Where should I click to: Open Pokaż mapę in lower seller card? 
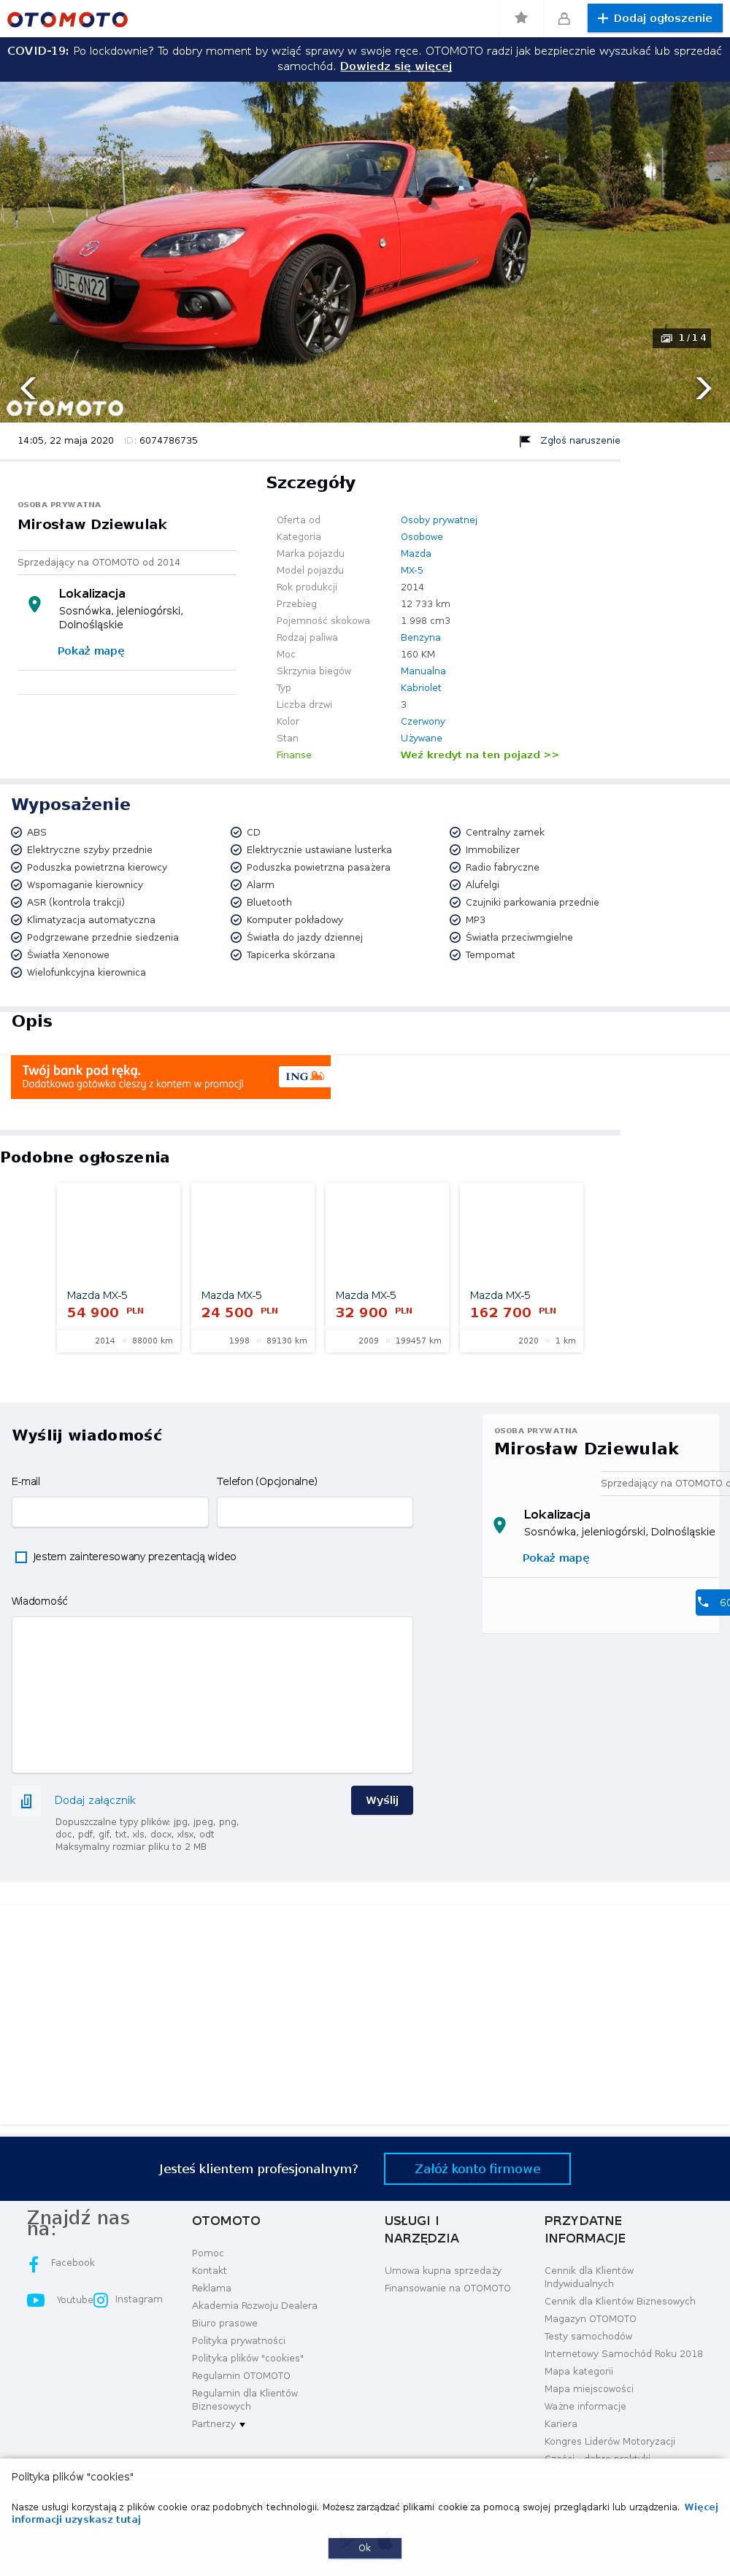pyautogui.click(x=556, y=1558)
